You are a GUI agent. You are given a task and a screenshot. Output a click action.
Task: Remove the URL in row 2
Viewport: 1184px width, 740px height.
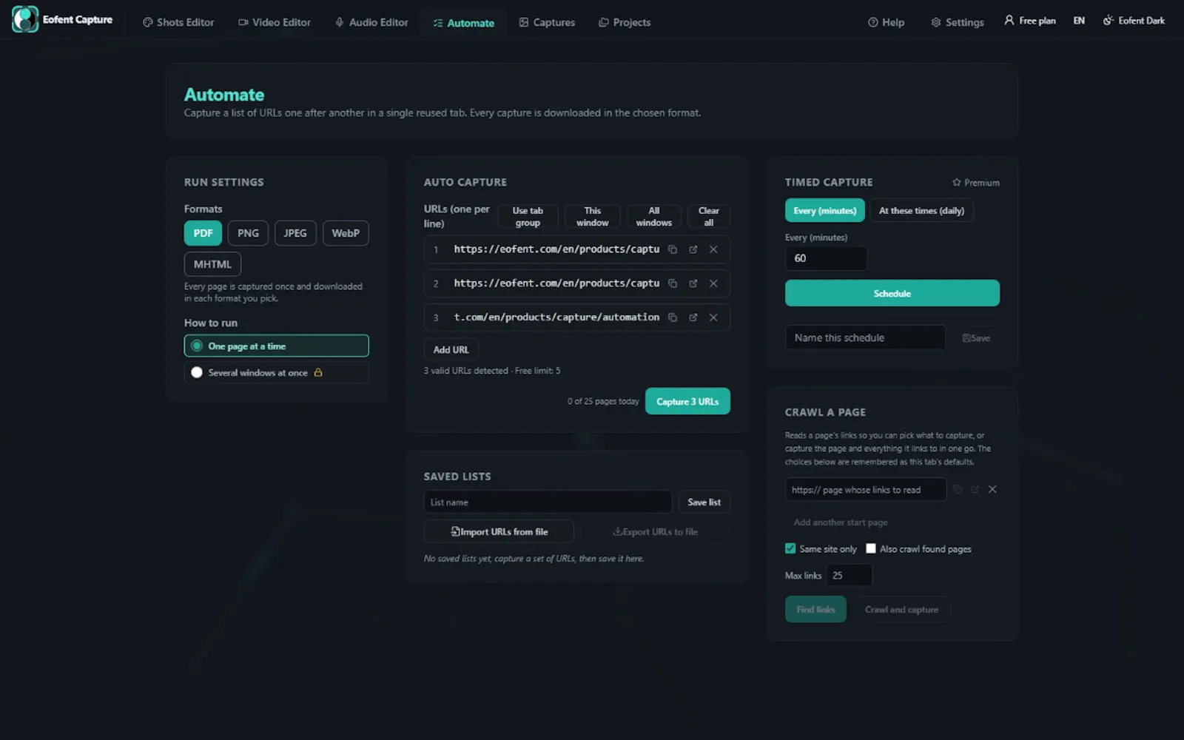pyautogui.click(x=713, y=283)
